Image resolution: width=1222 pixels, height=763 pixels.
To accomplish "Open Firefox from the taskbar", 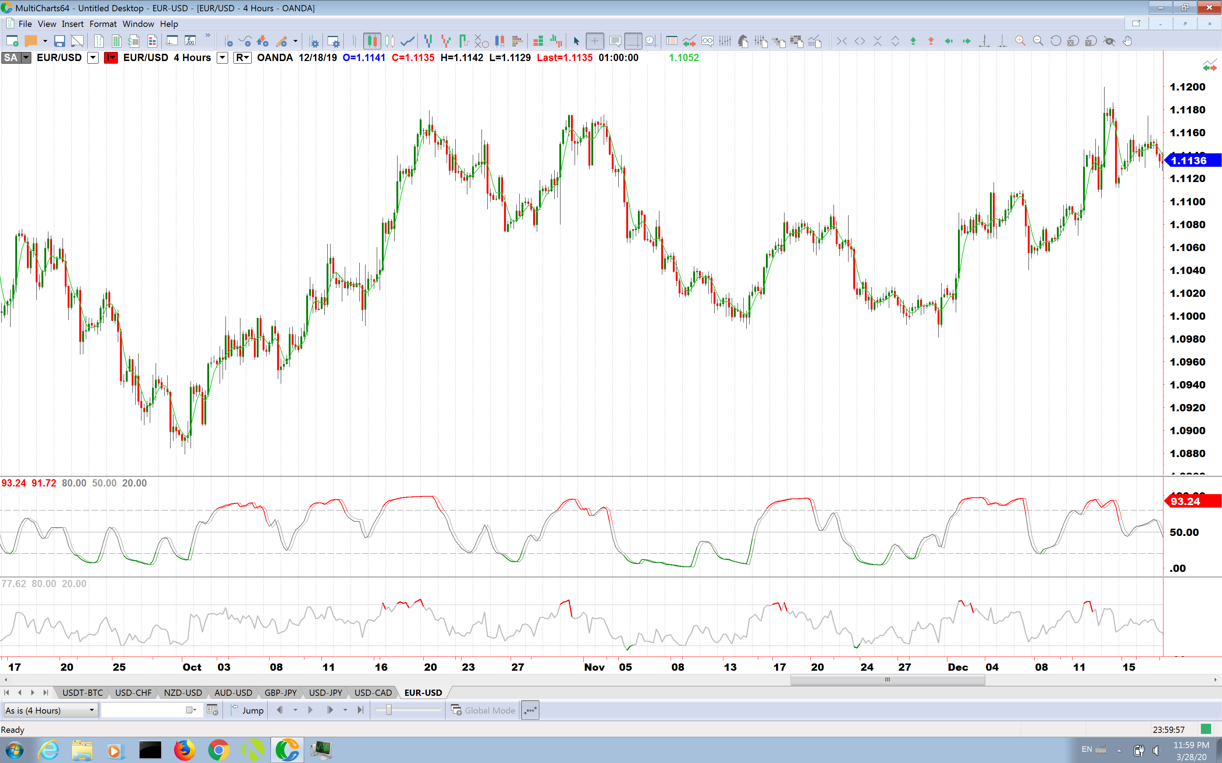I will coord(184,750).
